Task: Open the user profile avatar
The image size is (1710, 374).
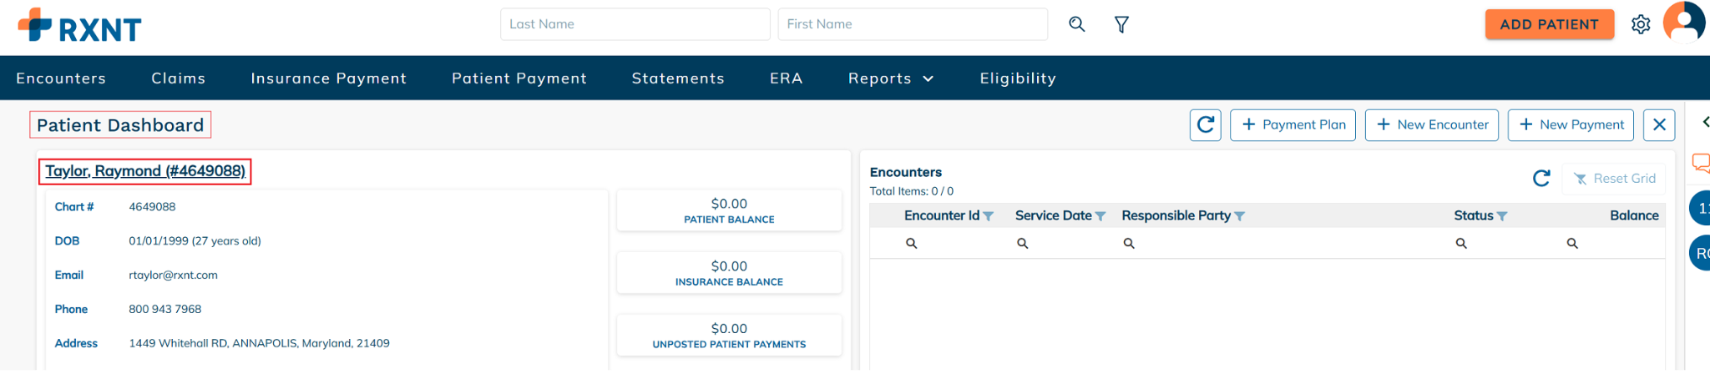Action: coord(1684,23)
